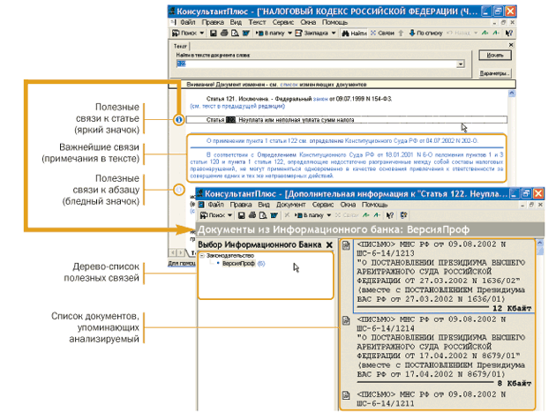556x420 pixels.
Task: Click increase font A+ icon in Налоговый кодекс toolbar
Action: point(485,33)
